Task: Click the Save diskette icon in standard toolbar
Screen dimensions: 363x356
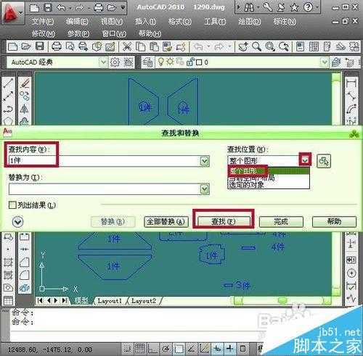Action: [x=40, y=46]
